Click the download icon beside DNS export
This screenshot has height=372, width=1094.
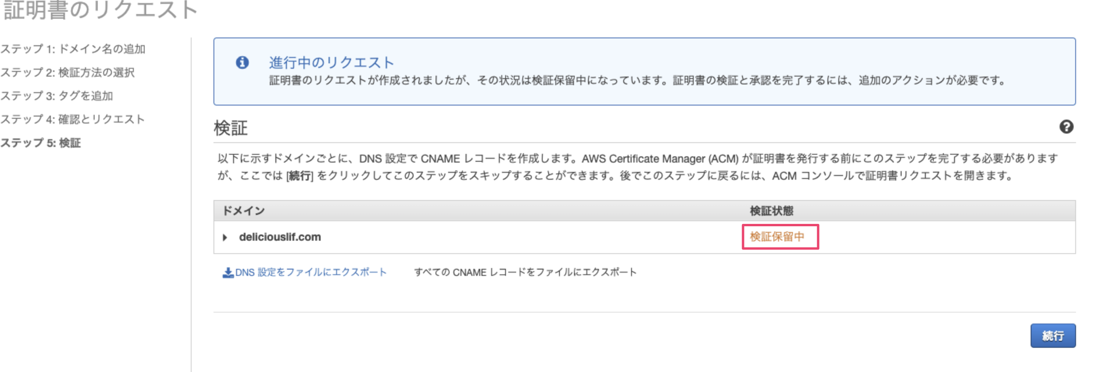228,273
